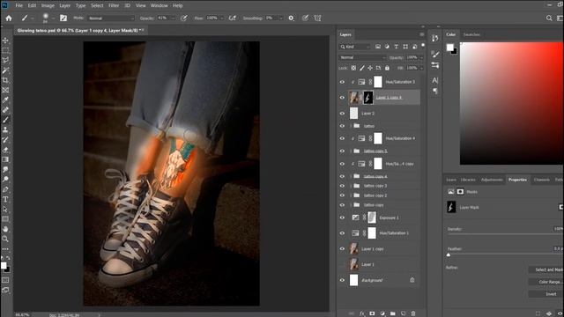Open the brush Opacity dropdown arrow
Image resolution: width=564 pixels, height=317 pixels.
(x=173, y=18)
